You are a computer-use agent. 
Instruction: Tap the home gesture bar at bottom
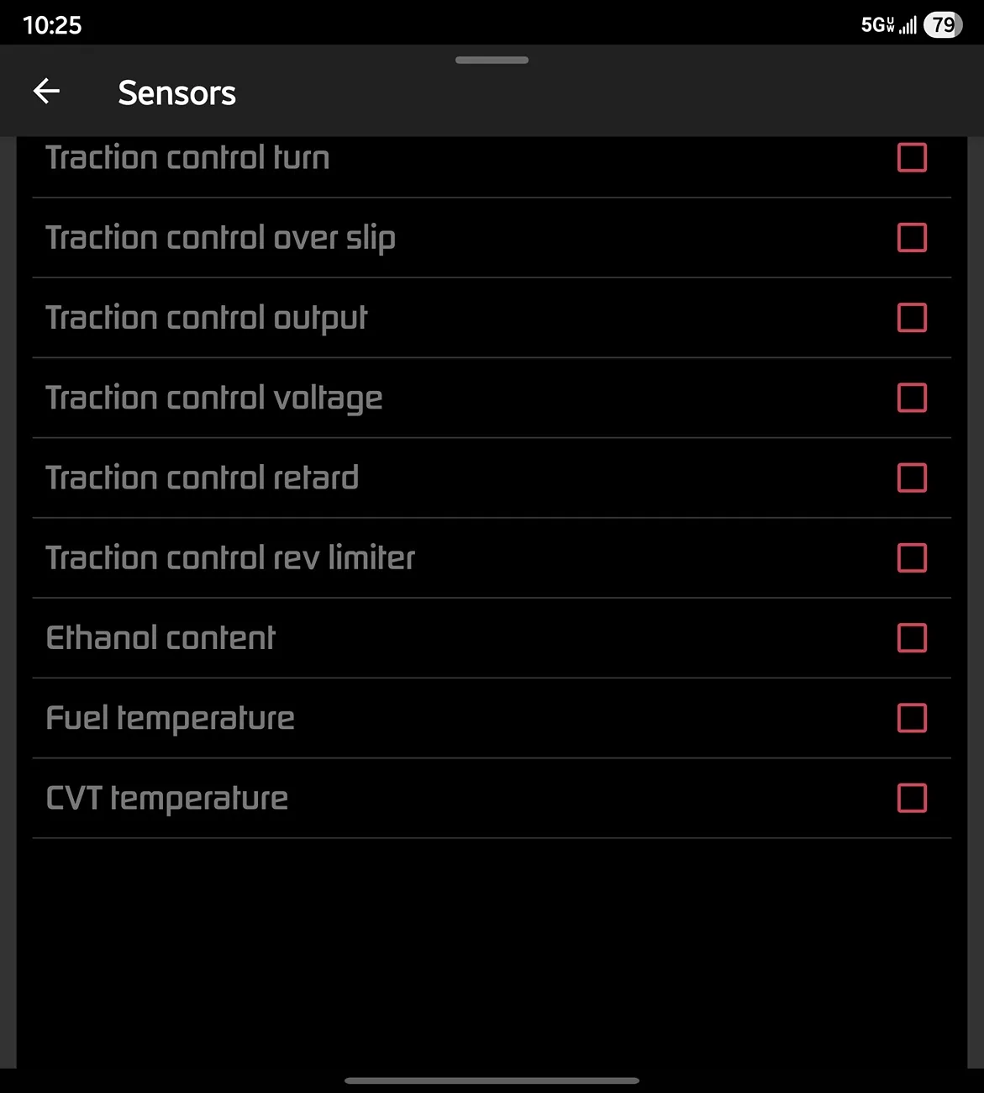pos(492,1080)
